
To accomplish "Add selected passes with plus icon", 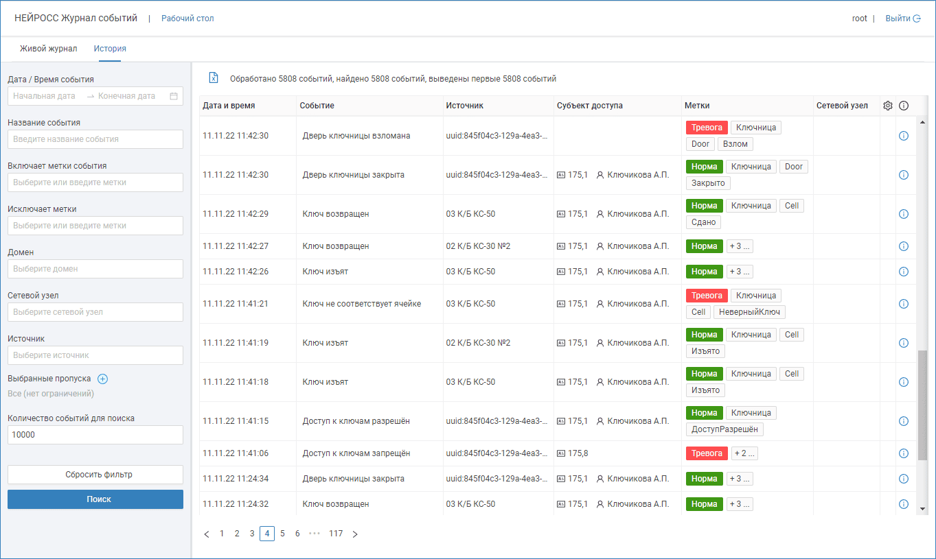I will click(x=103, y=379).
